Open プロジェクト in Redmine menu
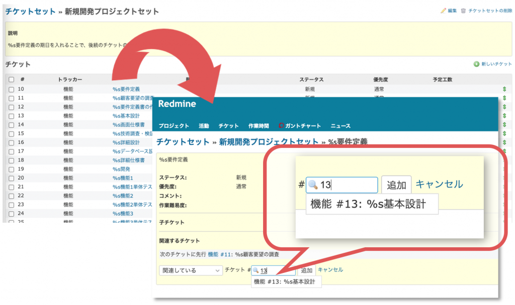The width and height of the screenshot is (515, 305). pos(174,126)
